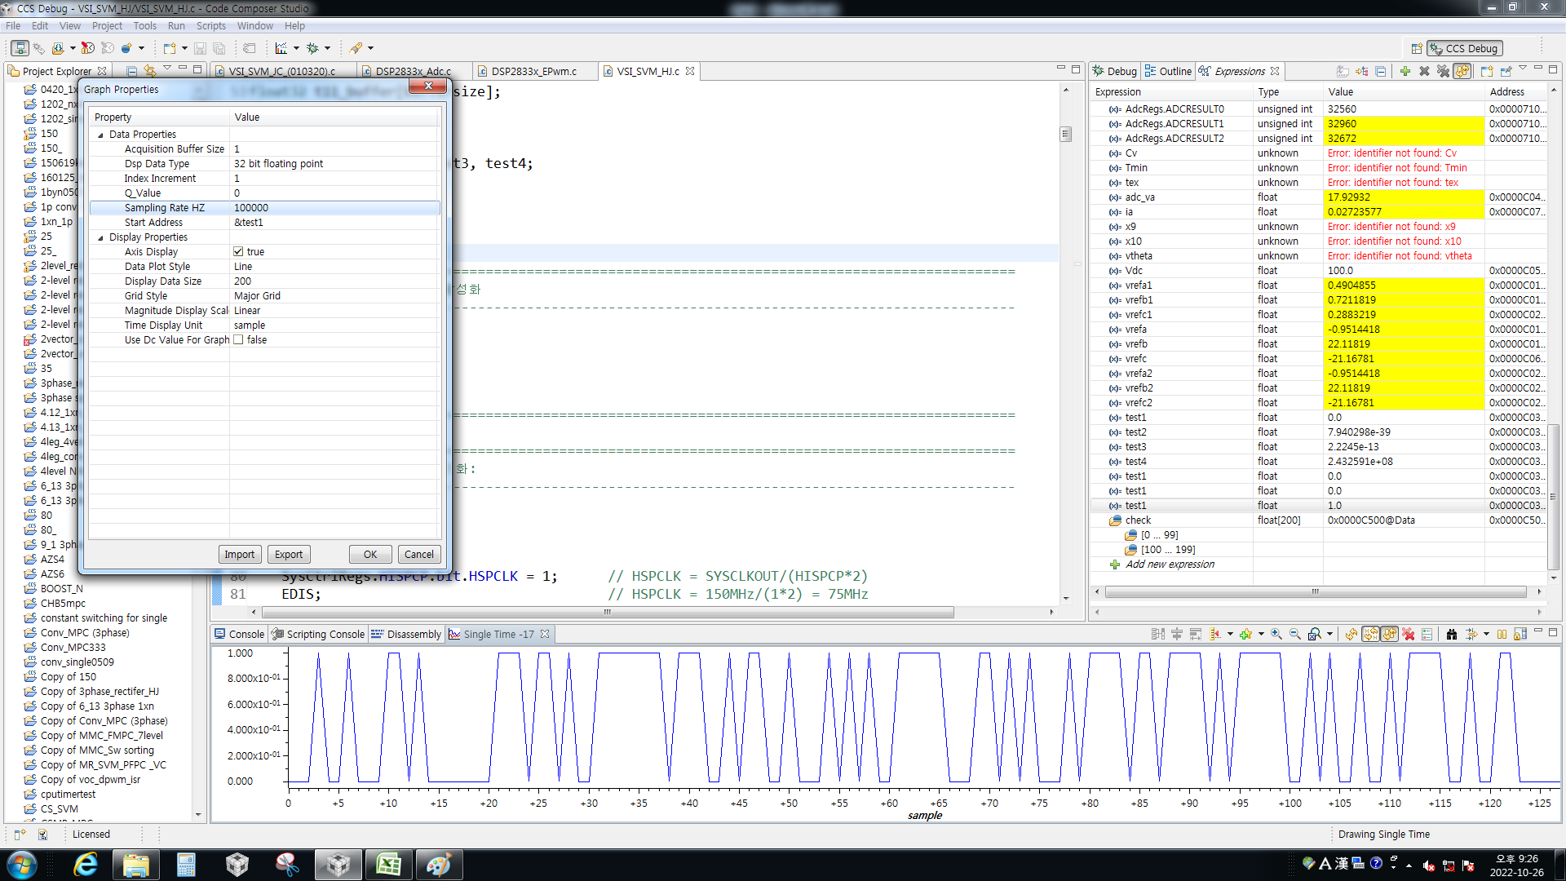Image resolution: width=1566 pixels, height=881 pixels.
Task: Click the New file icon in main toolbar
Action: [x=170, y=48]
